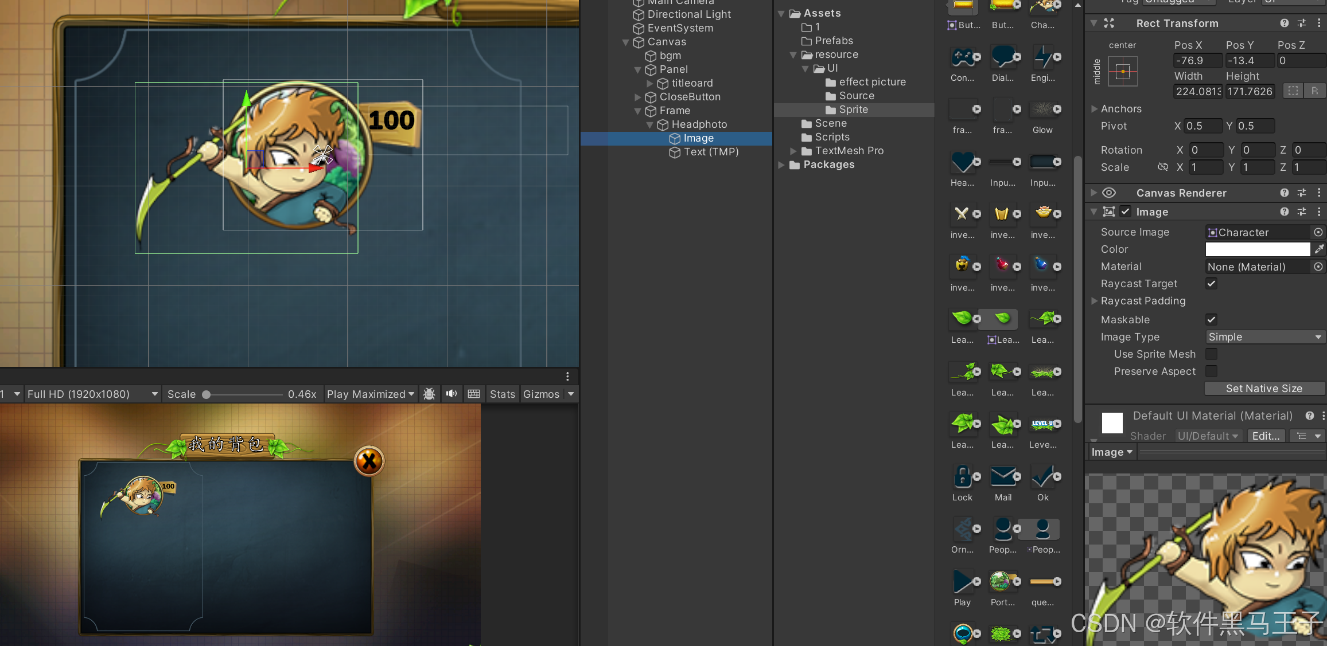Select the Mail sprite asset
The image size is (1327, 646).
coord(1003,477)
